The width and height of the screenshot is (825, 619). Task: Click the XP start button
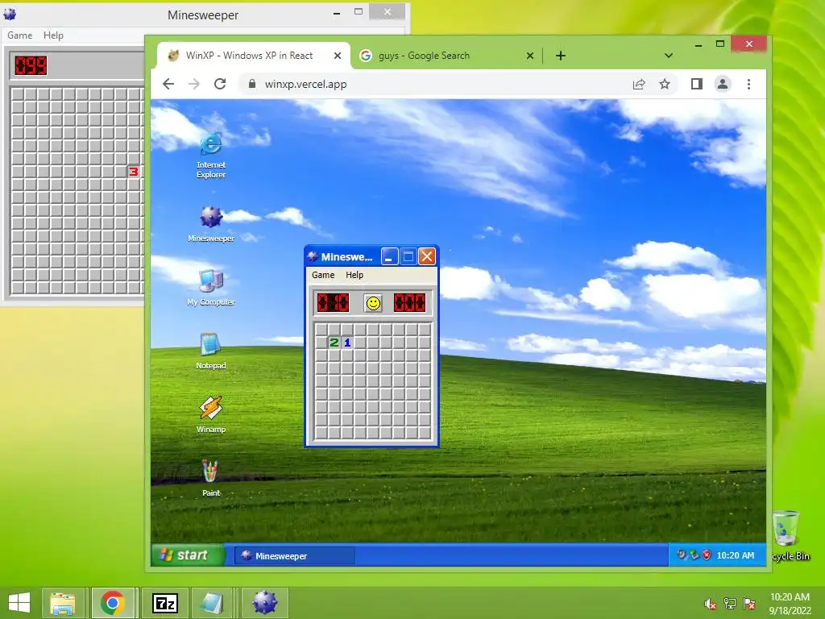187,555
